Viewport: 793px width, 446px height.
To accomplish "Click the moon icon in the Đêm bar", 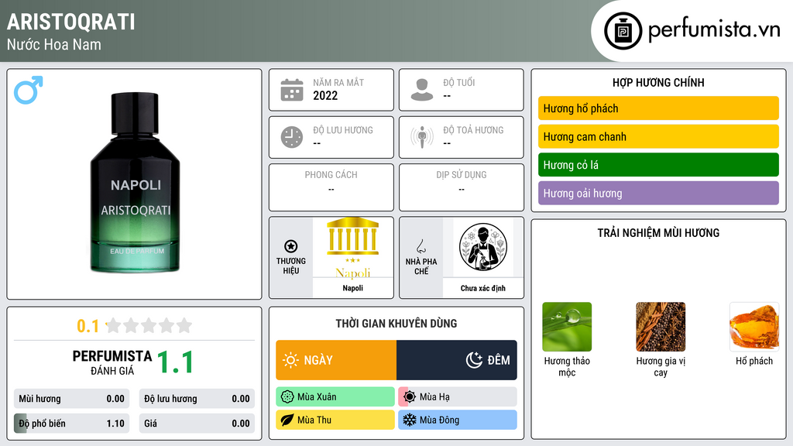I will point(474,360).
